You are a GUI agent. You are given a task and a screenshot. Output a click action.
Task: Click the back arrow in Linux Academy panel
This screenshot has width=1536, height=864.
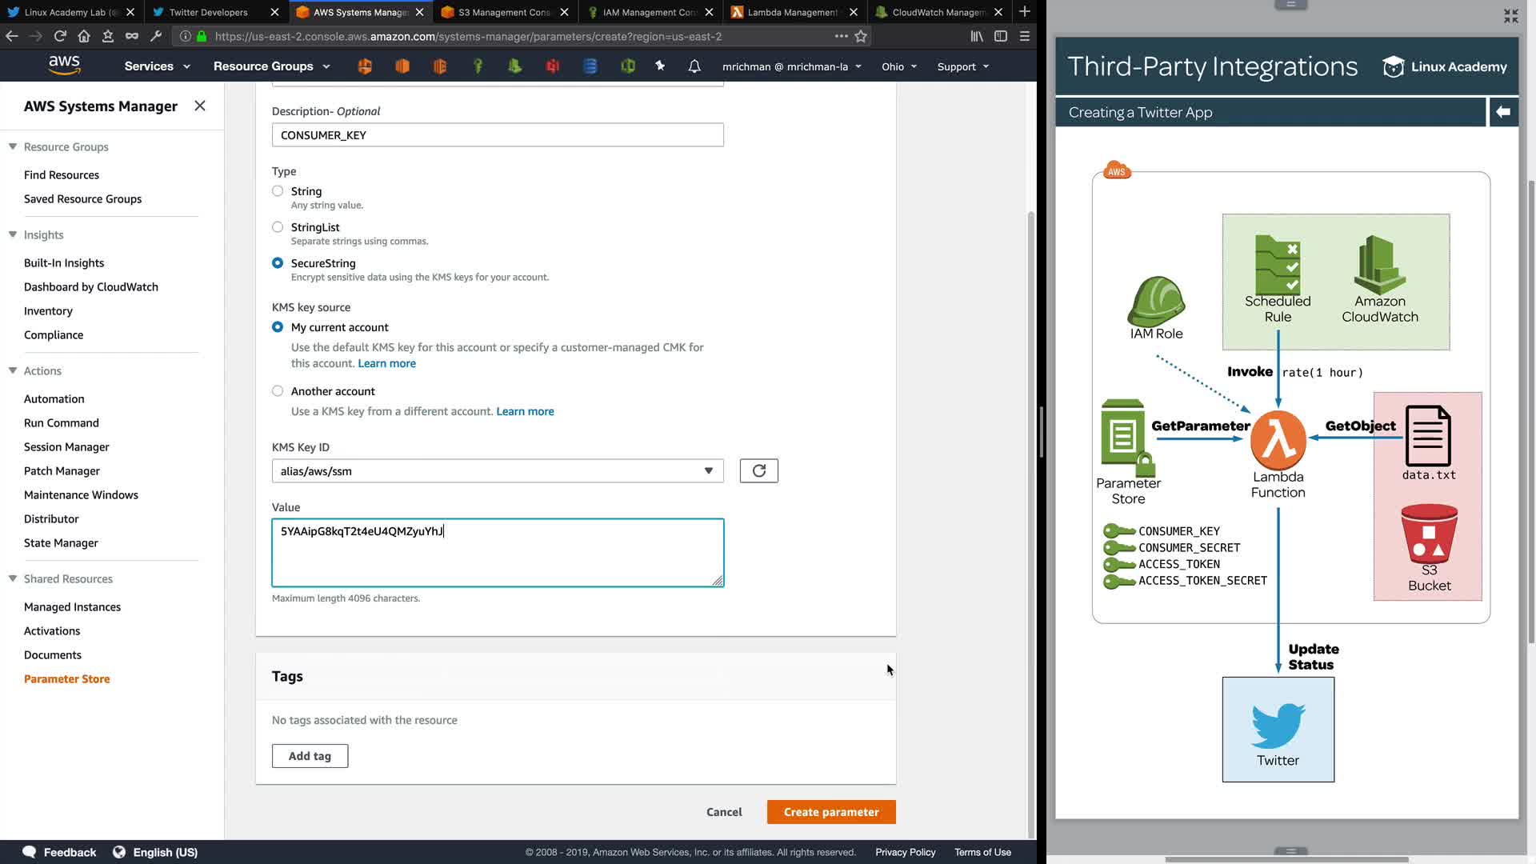(x=1502, y=112)
